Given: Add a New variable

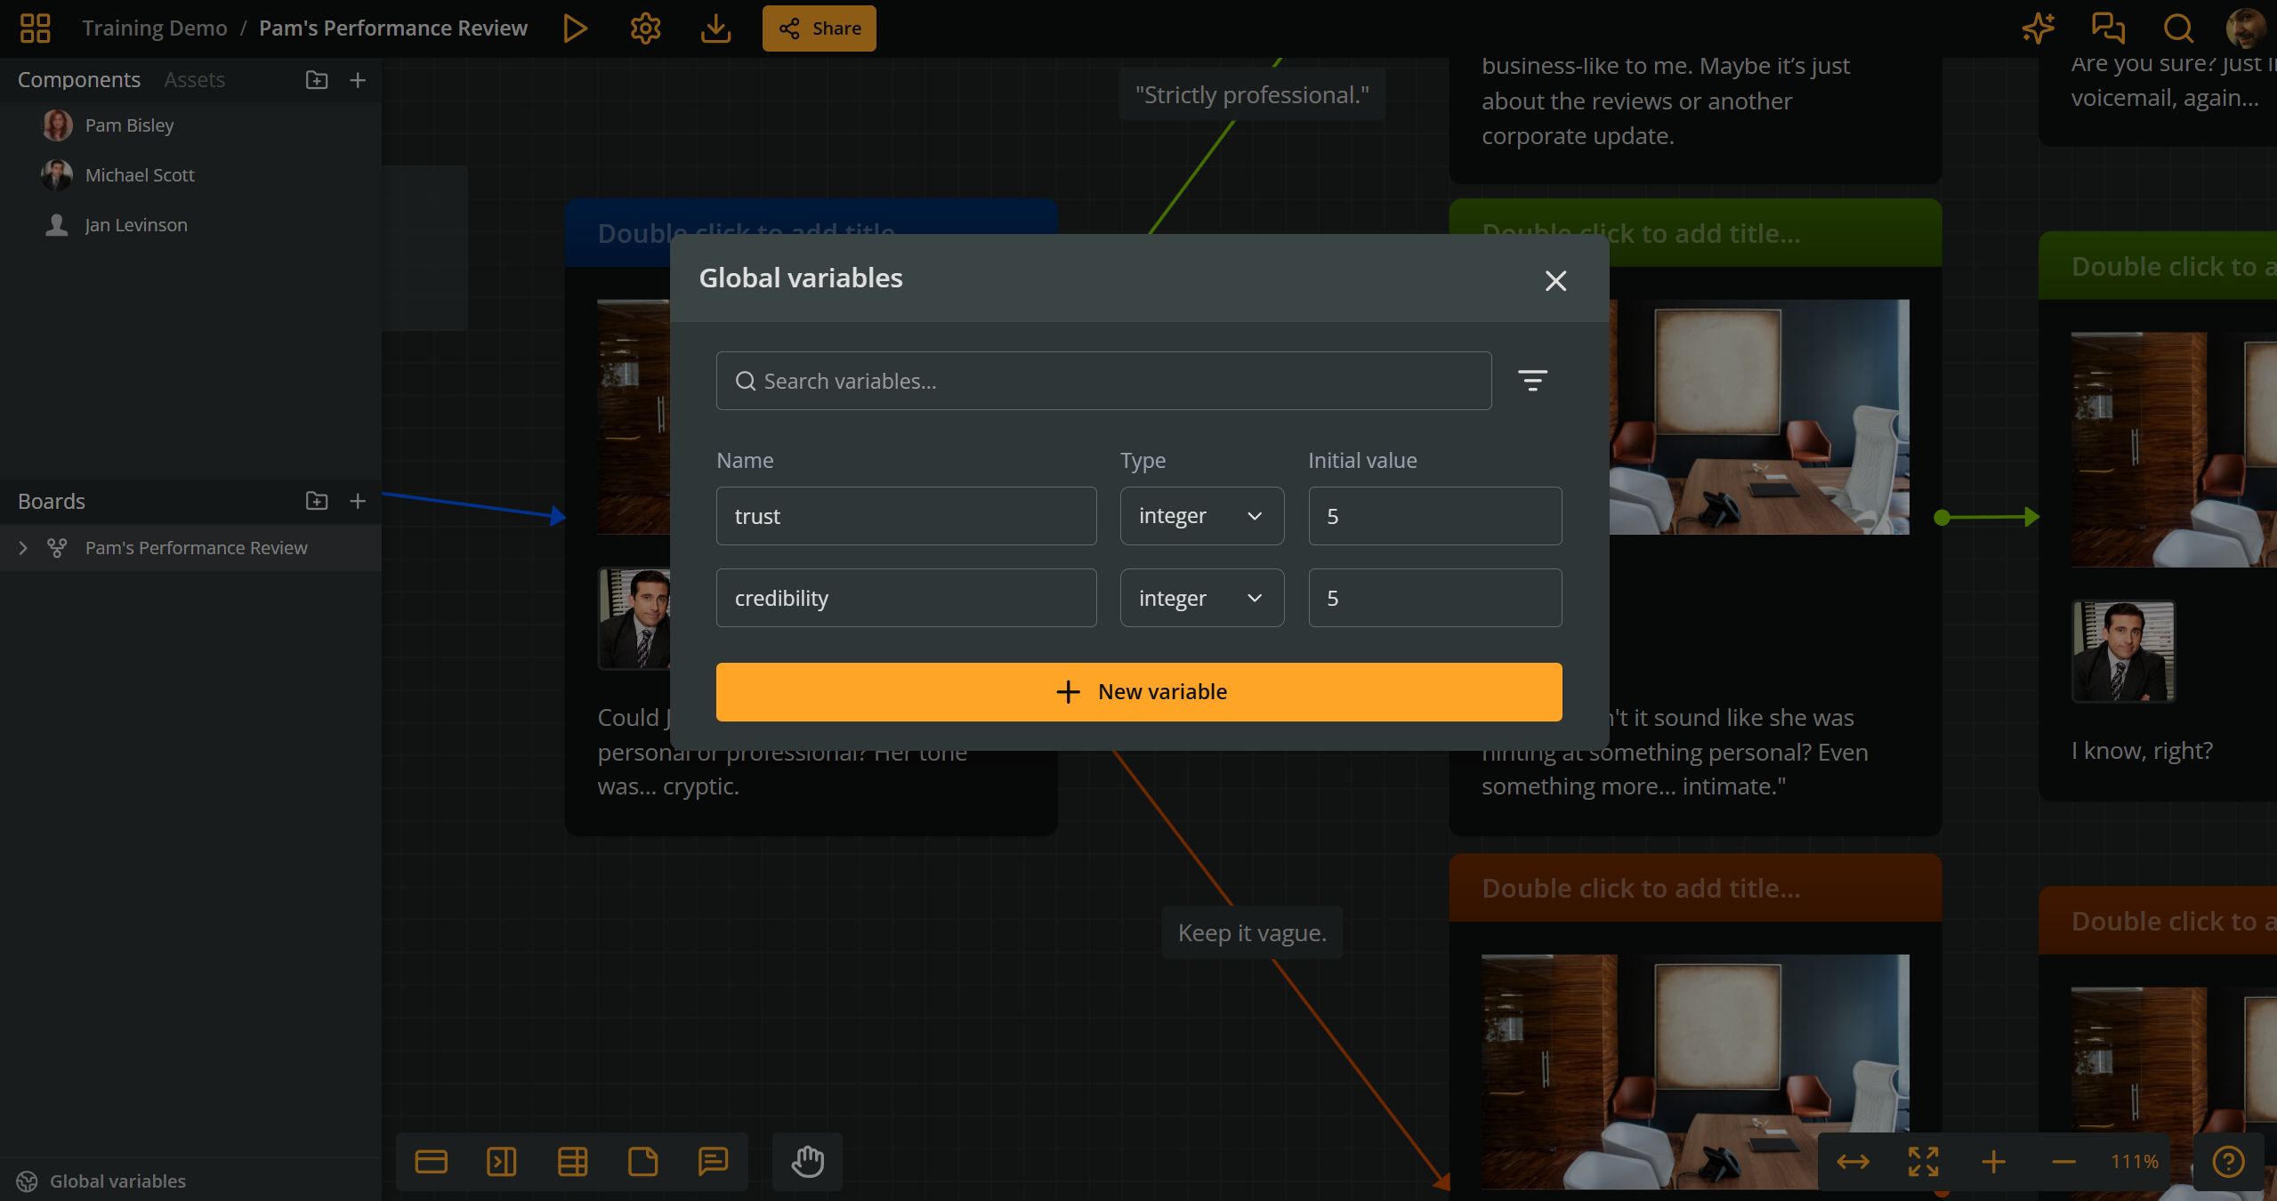Looking at the screenshot, I should 1139,691.
